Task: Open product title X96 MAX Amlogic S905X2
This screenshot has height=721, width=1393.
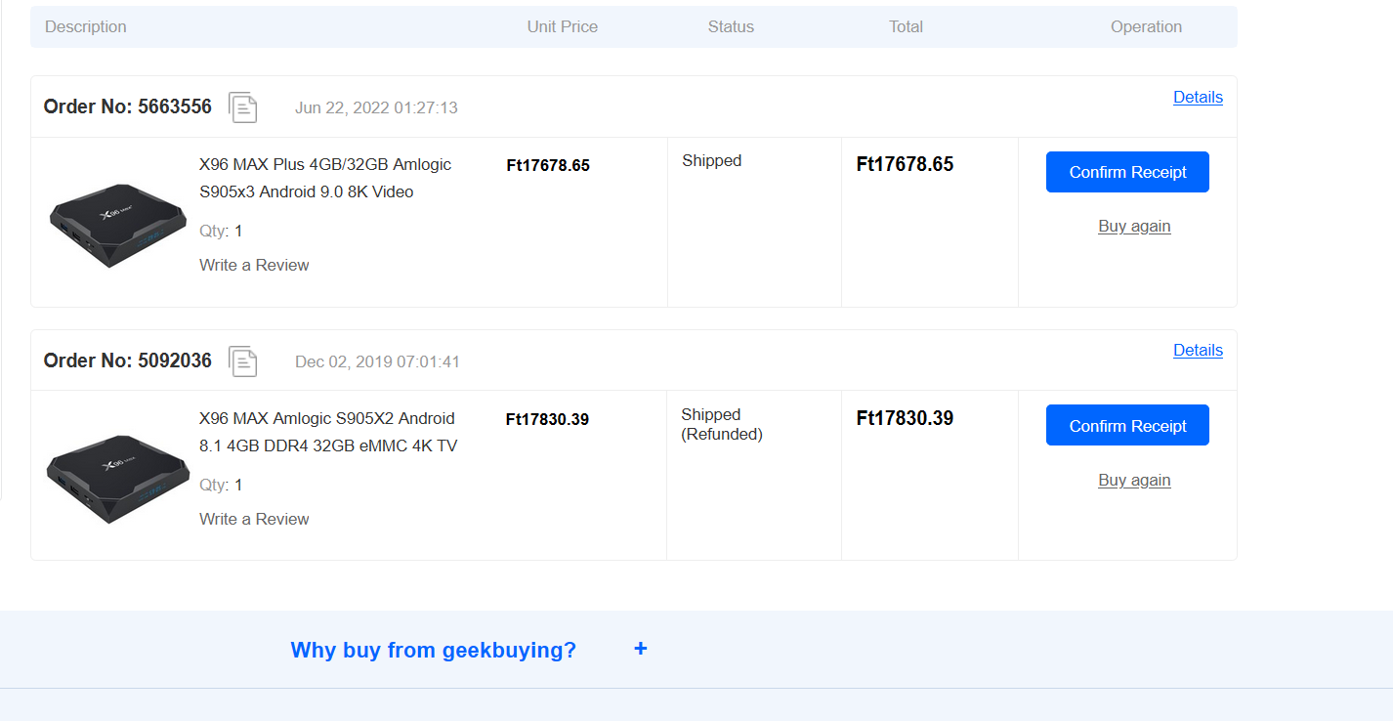Action: point(328,432)
